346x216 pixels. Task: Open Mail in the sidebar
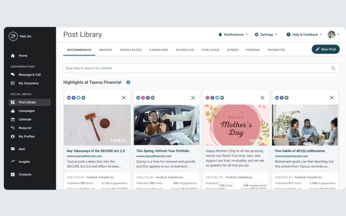click(x=18, y=149)
